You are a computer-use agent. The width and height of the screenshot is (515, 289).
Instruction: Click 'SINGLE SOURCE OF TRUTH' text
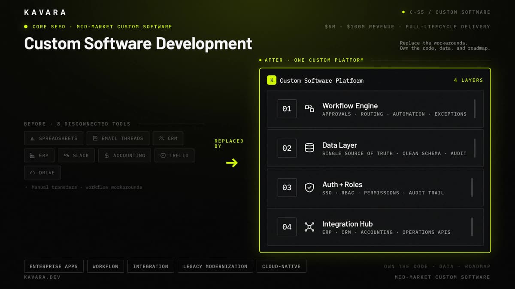[357, 153]
